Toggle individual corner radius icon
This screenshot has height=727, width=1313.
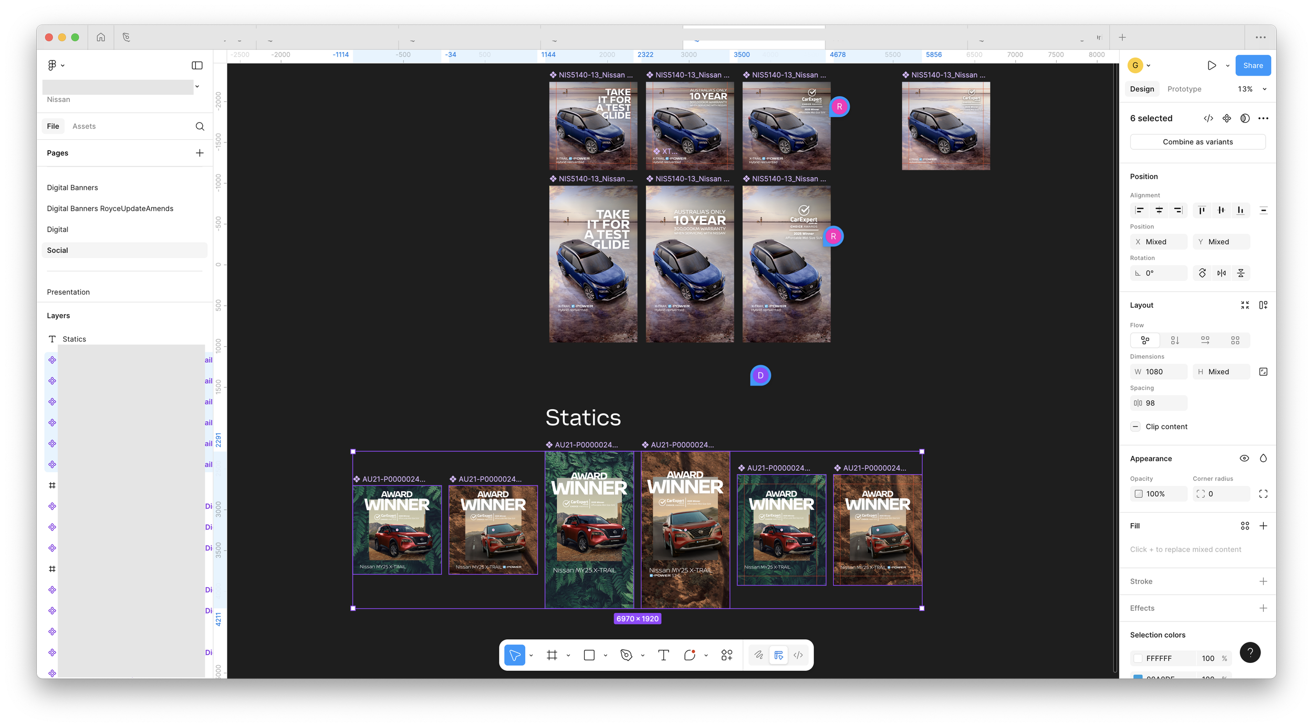(1263, 494)
